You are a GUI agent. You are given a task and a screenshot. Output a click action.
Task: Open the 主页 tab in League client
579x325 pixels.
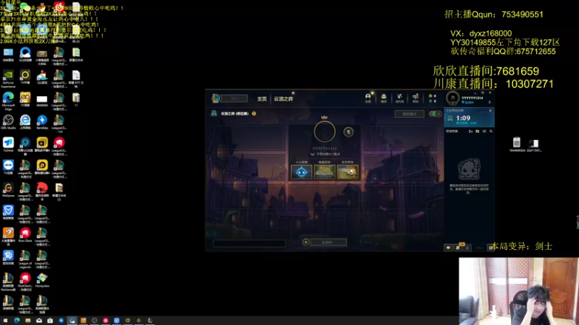(x=262, y=99)
